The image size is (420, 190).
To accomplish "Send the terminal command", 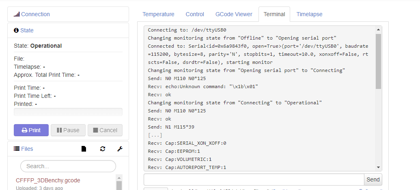I will click(x=373, y=179).
